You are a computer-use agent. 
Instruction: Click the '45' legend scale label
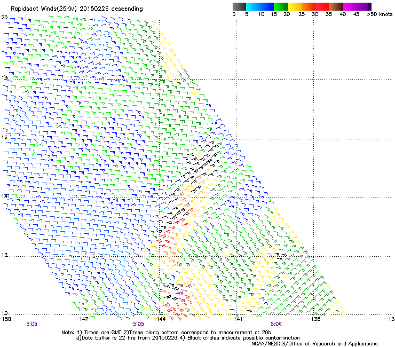pos(356,14)
